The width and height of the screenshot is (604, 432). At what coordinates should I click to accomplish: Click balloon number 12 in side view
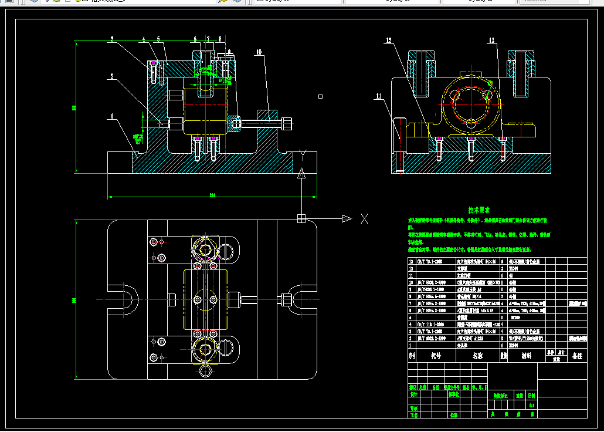(389, 40)
